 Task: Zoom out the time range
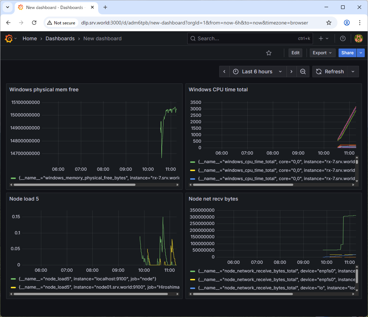[303, 72]
